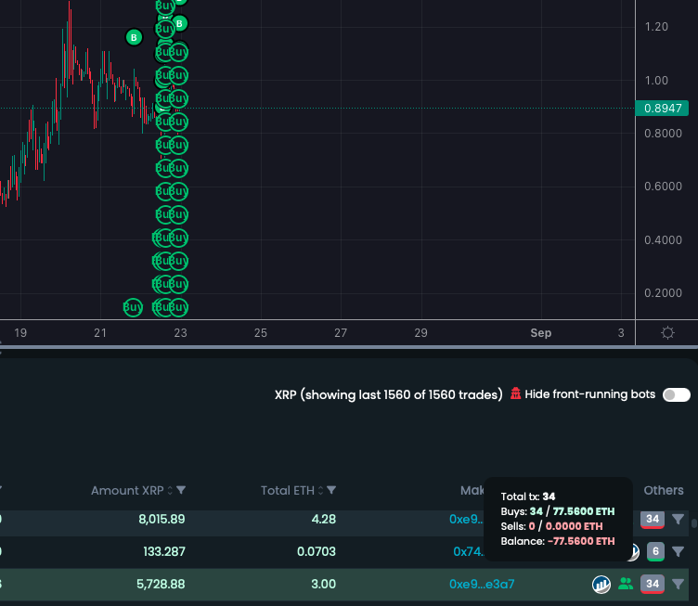
Task: Click the 34 trades badge in 5,728.88 row
Action: pyautogui.click(x=653, y=585)
